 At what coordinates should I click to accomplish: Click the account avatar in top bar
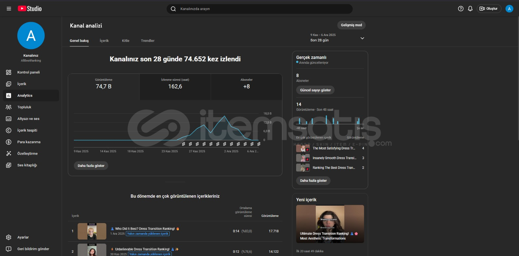(509, 9)
